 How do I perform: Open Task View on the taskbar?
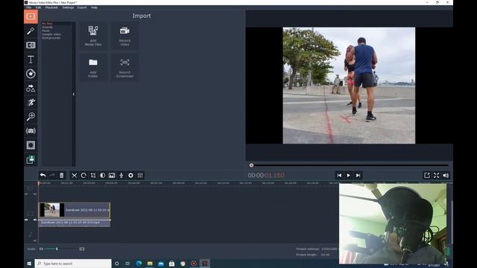pos(127,264)
